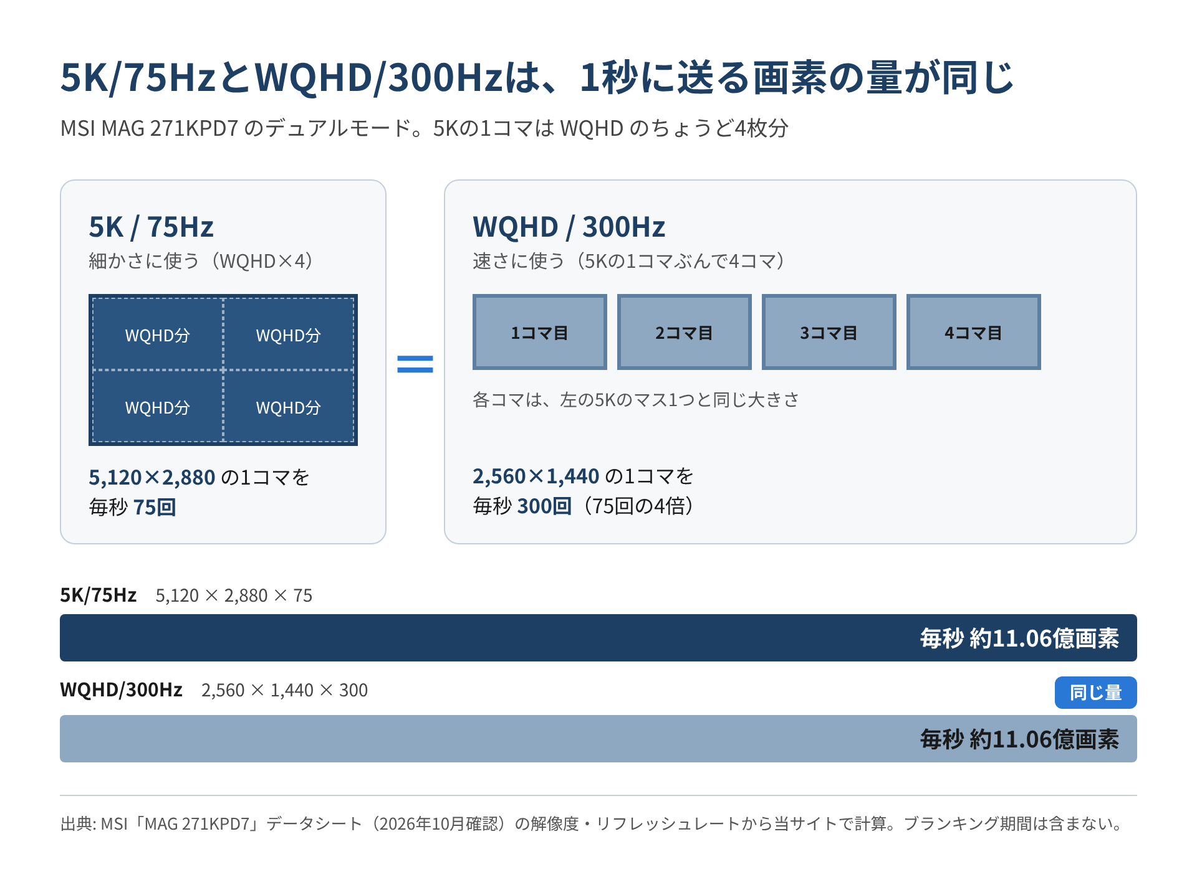This screenshot has width=1197, height=872.
Task: Select the 'WQHD / 300Hz' card heading
Action: pos(569,227)
